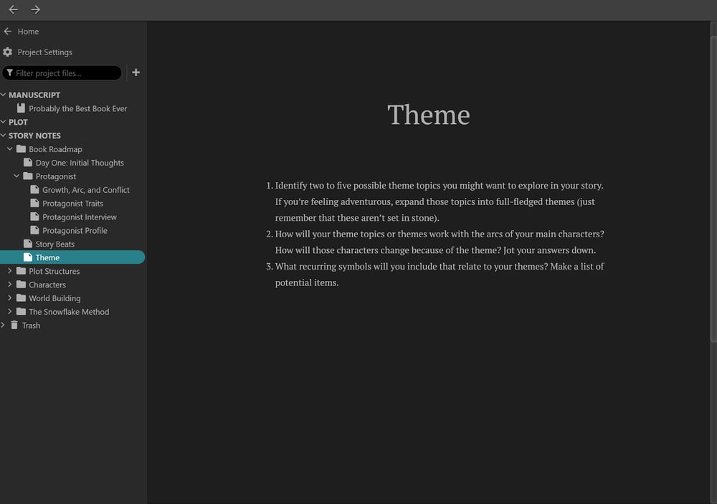Image resolution: width=717 pixels, height=504 pixels.
Task: Click the Plot Structures folder icon
Action: pos(21,271)
